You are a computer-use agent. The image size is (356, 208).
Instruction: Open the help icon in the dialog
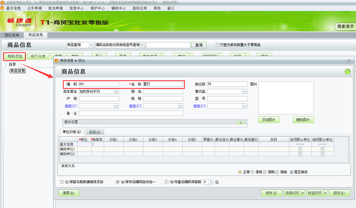tap(347, 71)
